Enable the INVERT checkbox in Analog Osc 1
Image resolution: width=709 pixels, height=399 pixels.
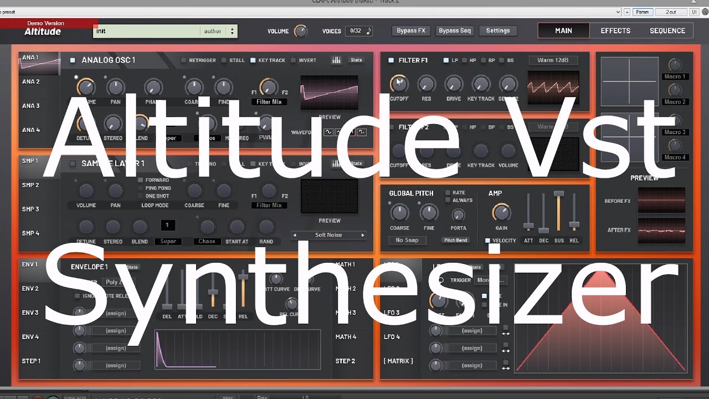(294, 60)
